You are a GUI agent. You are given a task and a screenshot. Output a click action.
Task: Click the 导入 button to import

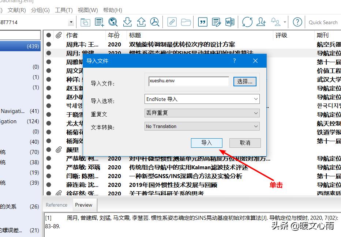pyautogui.click(x=206, y=143)
